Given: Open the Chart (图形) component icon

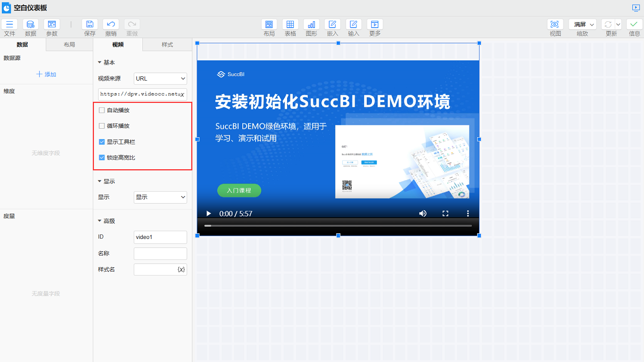Looking at the screenshot, I should [x=311, y=25].
